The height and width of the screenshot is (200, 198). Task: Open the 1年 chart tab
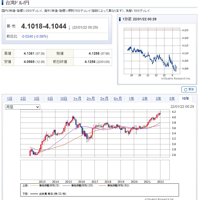131,98
